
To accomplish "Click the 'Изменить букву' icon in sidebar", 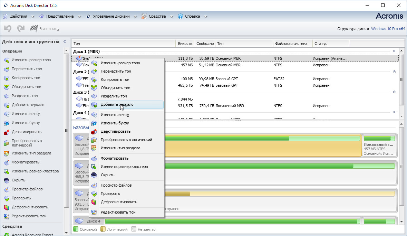I will 6,123.
